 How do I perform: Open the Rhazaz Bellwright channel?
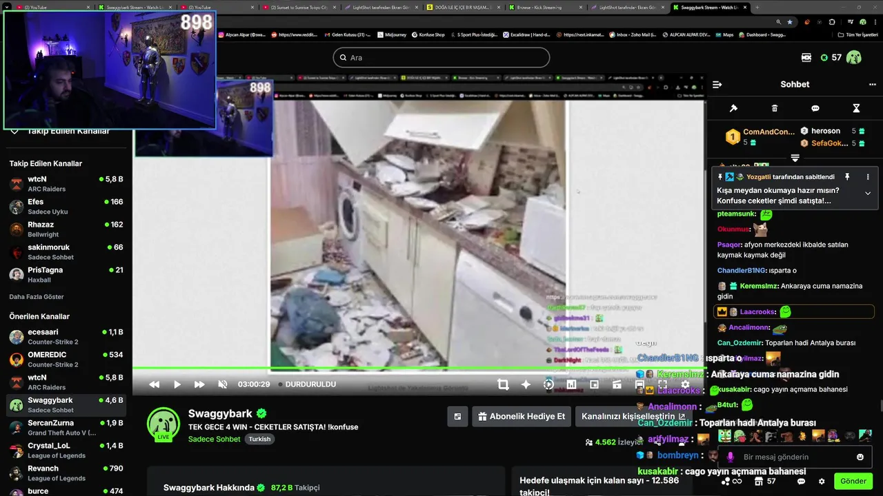[x=66, y=229]
